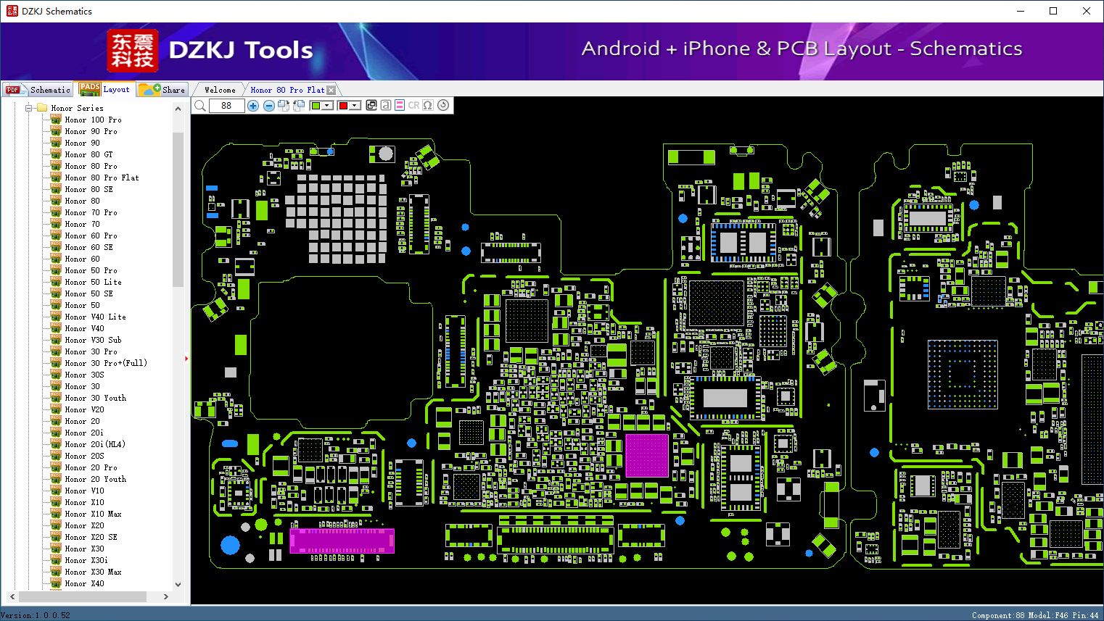Toggle the pink lines toolbar icon

click(400, 105)
